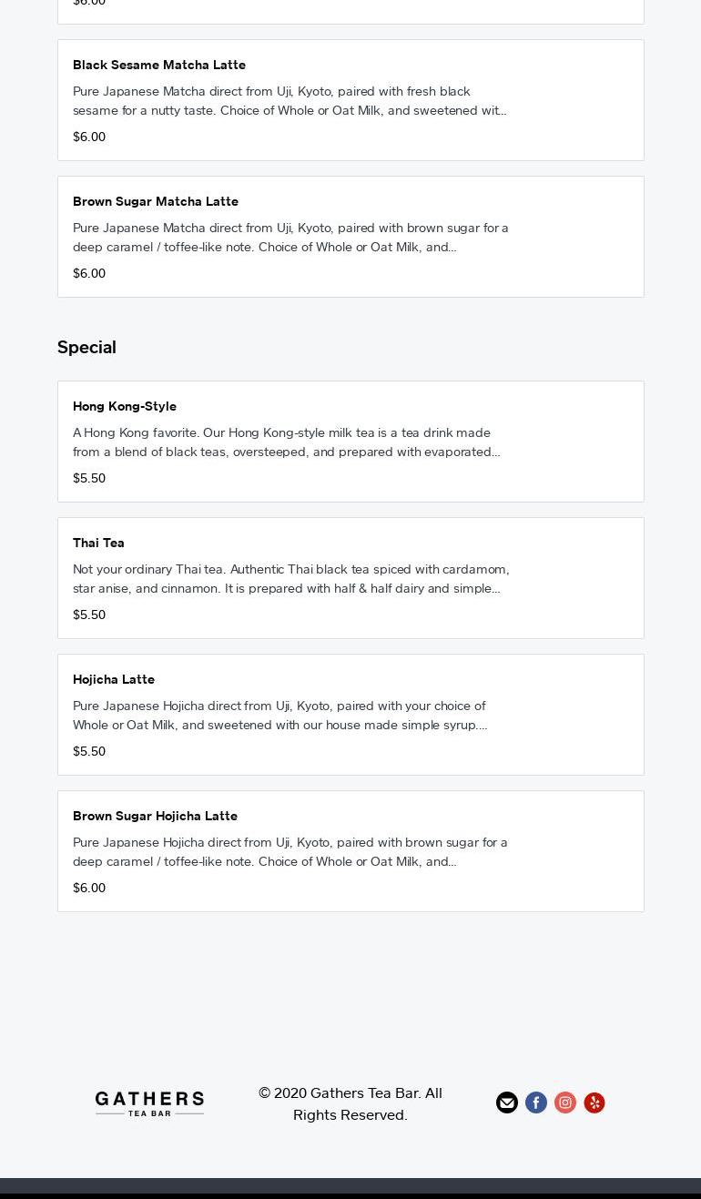This screenshot has height=1199, width=701.
Task: Open the Facebook social icon
Action: [x=536, y=1102]
